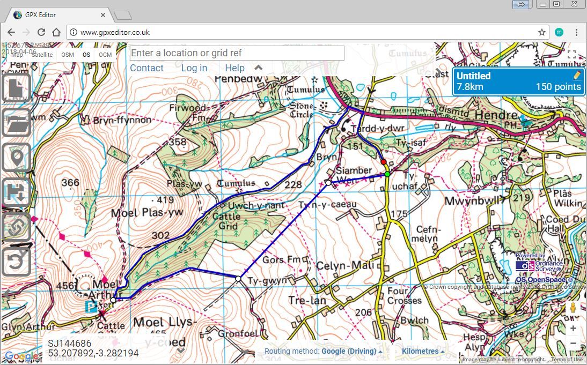Viewport: 587px width, 365px height.
Task: Collapse the top menu with the up chevron
Action: pos(258,68)
